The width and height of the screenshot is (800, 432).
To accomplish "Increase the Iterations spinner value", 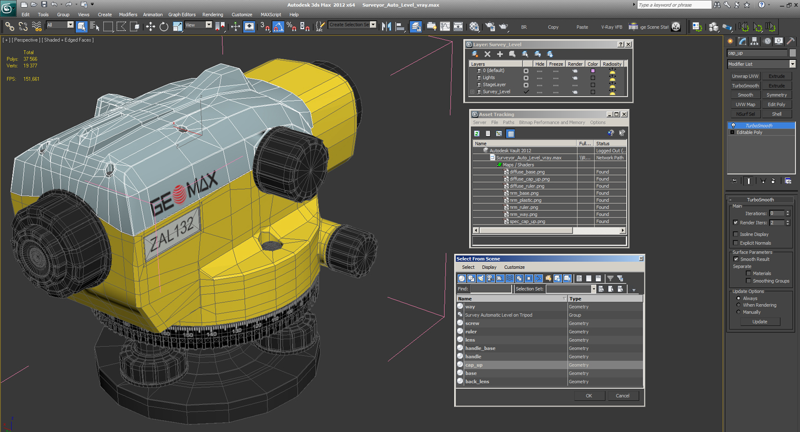I will [x=788, y=212].
